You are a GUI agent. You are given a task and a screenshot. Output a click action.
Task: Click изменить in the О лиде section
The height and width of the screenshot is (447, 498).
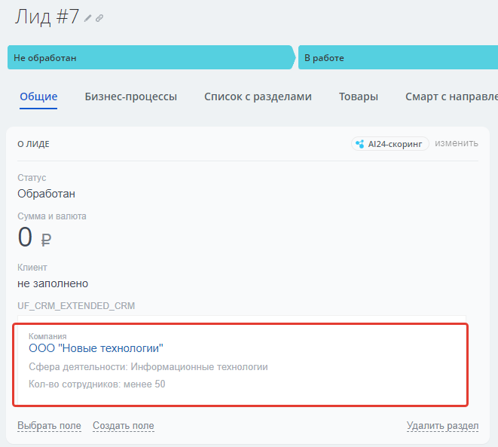coord(457,143)
